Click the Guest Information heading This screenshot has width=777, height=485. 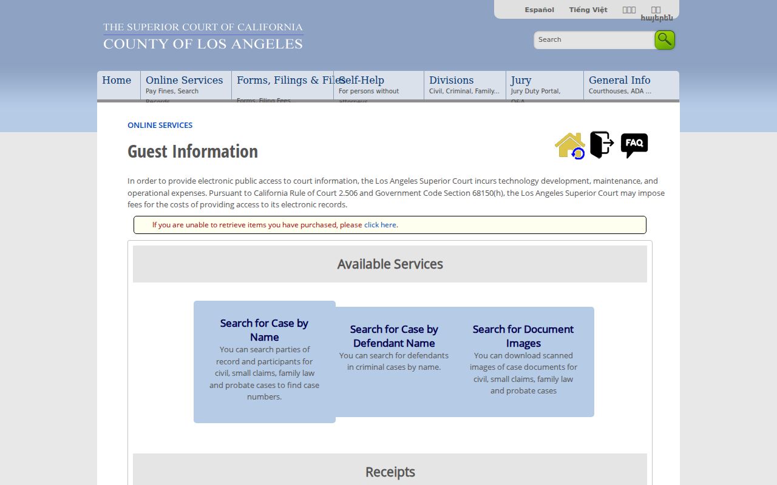click(x=192, y=152)
